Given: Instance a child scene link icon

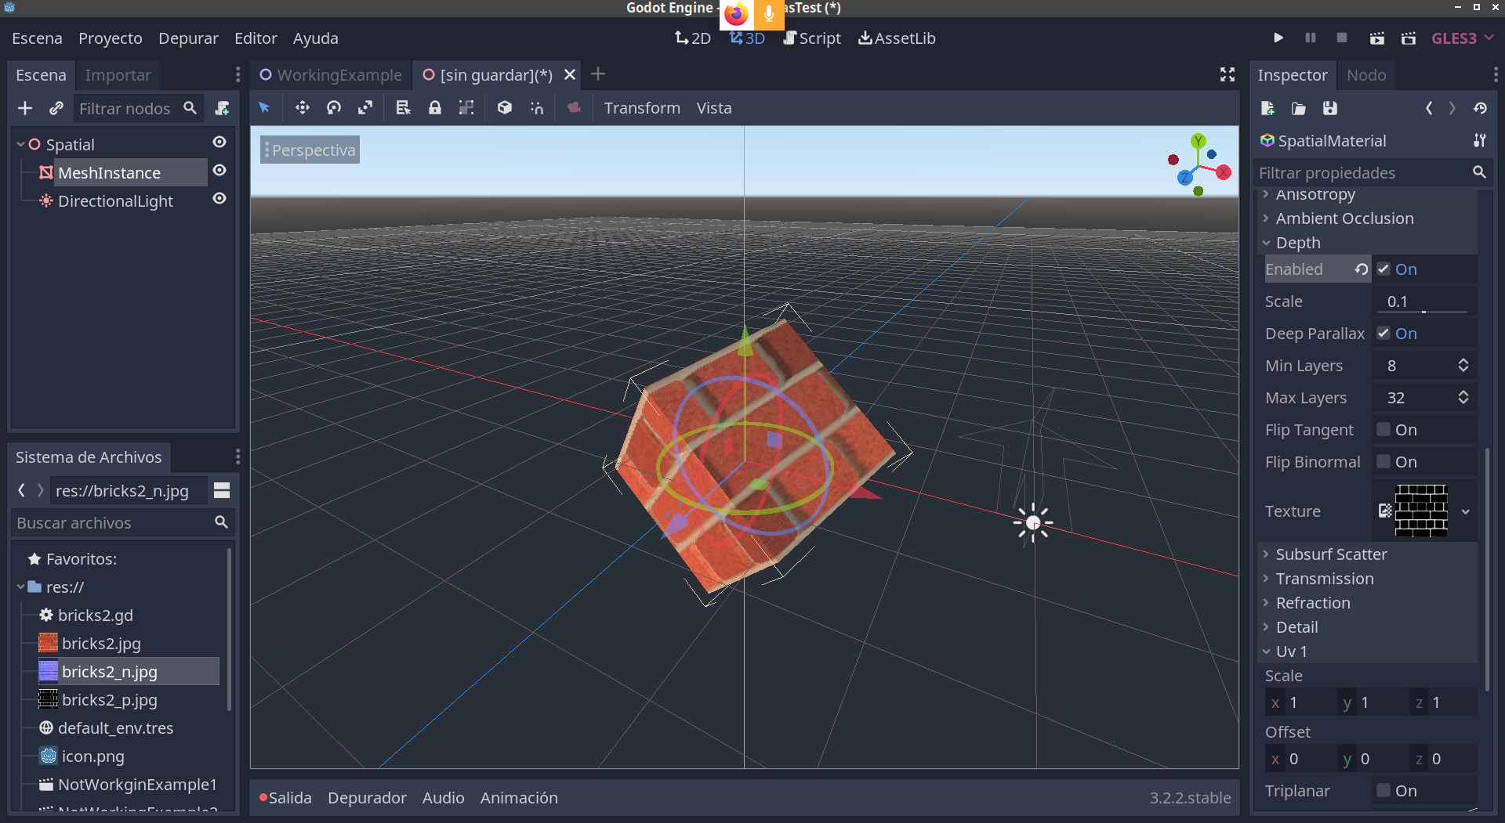Looking at the screenshot, I should click(x=56, y=108).
